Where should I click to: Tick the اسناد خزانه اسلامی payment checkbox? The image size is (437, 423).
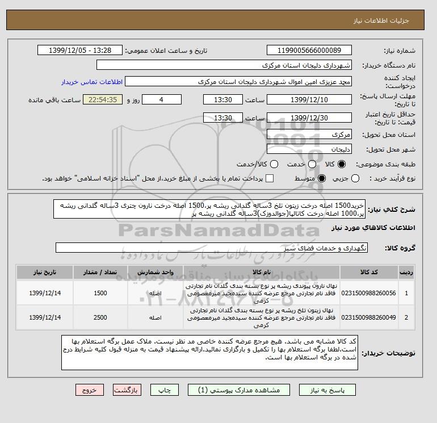(x=270, y=178)
